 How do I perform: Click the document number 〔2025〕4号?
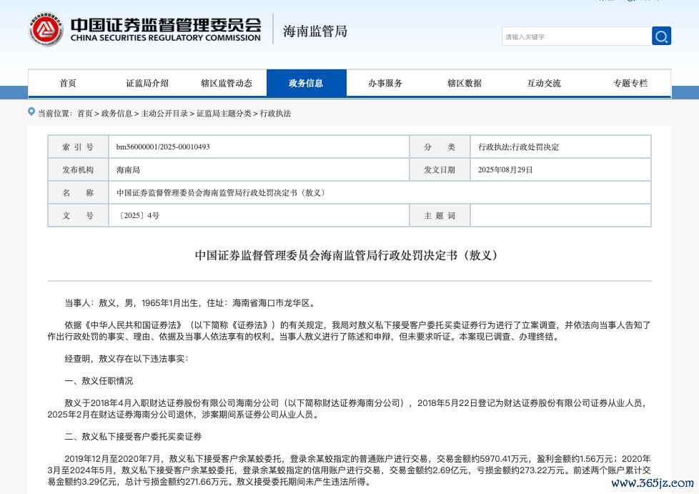pyautogui.click(x=138, y=216)
